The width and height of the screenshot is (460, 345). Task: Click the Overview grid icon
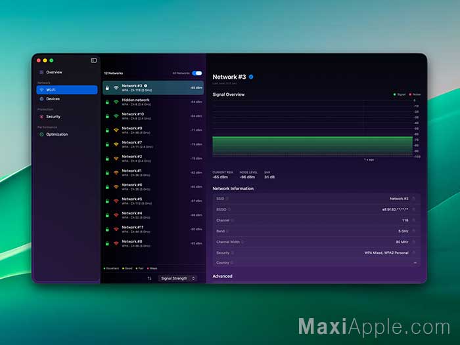click(41, 72)
